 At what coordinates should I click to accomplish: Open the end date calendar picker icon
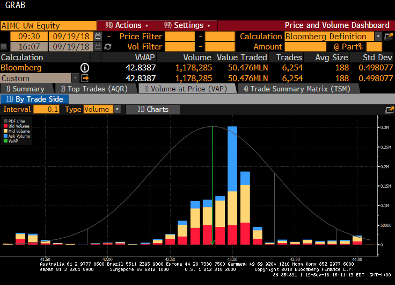pos(98,47)
